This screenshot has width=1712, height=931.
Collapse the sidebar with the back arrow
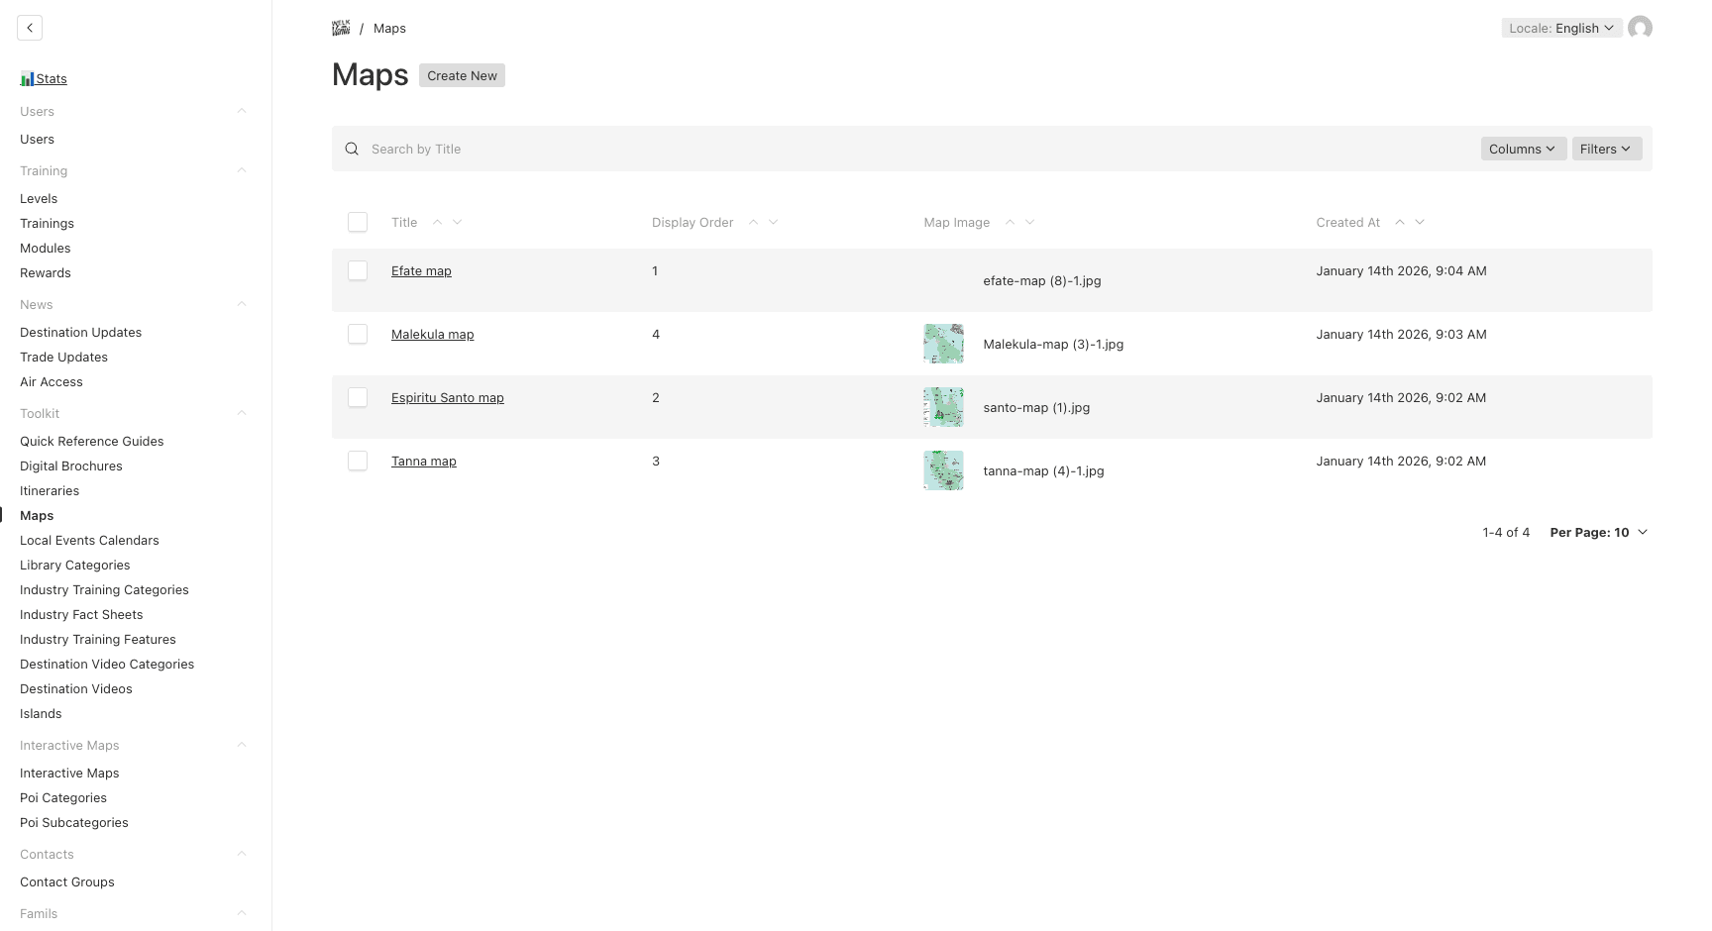click(30, 28)
